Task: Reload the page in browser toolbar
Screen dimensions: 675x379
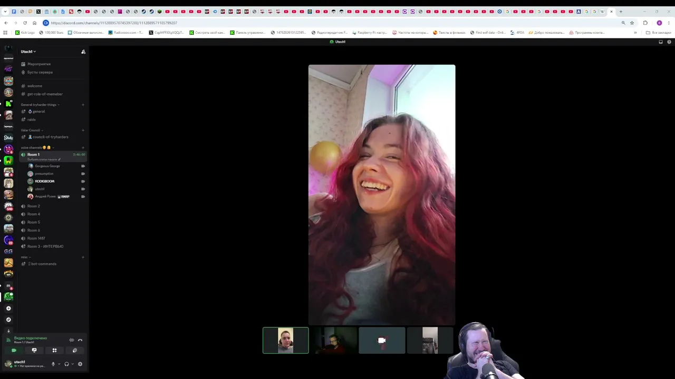Action: tap(25, 23)
